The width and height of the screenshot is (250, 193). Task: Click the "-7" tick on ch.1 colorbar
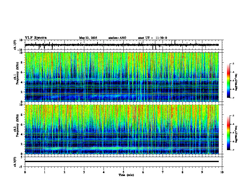pos(233,98)
